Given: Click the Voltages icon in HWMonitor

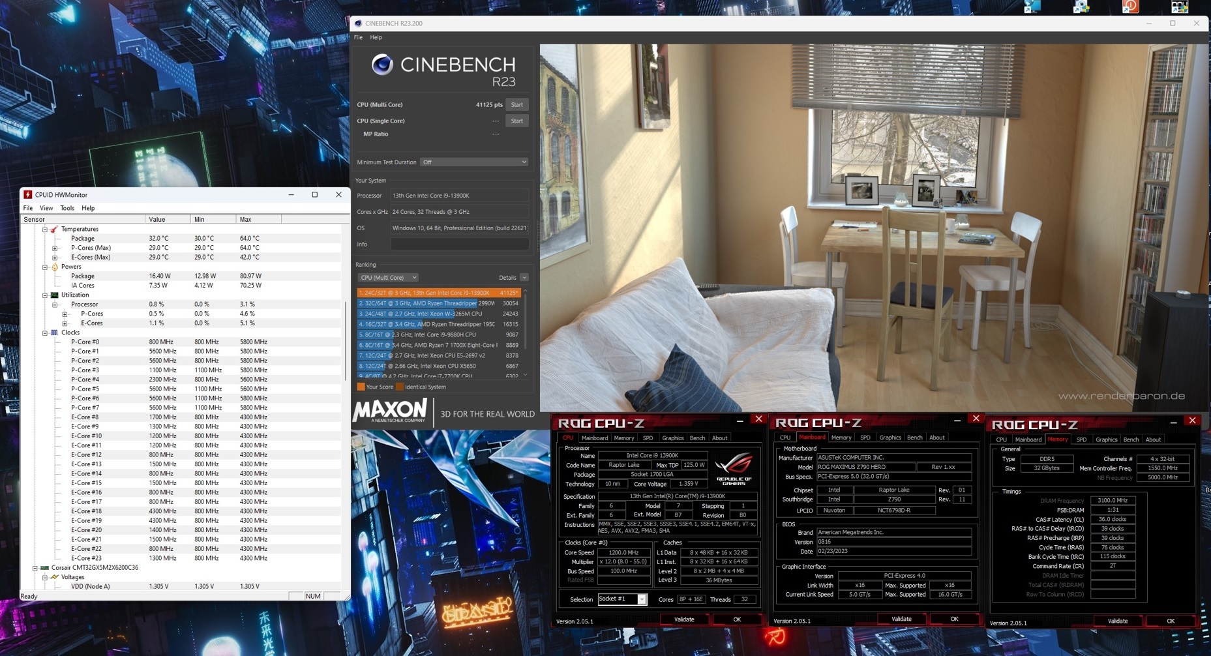Looking at the screenshot, I should coord(55,577).
